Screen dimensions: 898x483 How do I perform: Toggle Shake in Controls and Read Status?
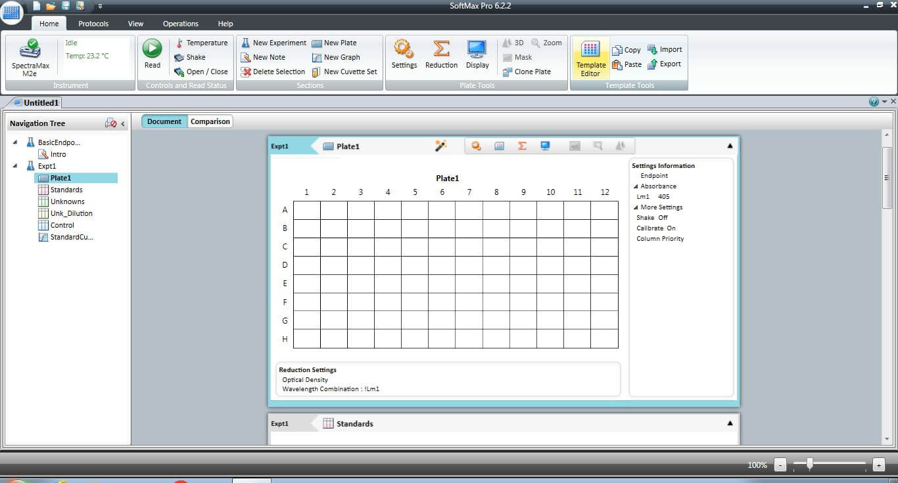(x=194, y=57)
